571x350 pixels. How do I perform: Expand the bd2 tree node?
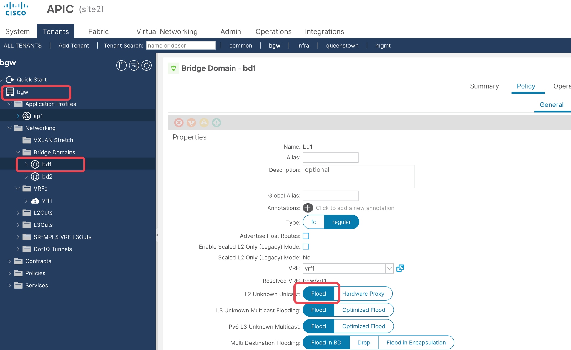(26, 176)
